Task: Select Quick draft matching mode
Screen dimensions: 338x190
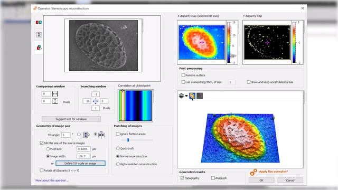Action: click(118, 148)
